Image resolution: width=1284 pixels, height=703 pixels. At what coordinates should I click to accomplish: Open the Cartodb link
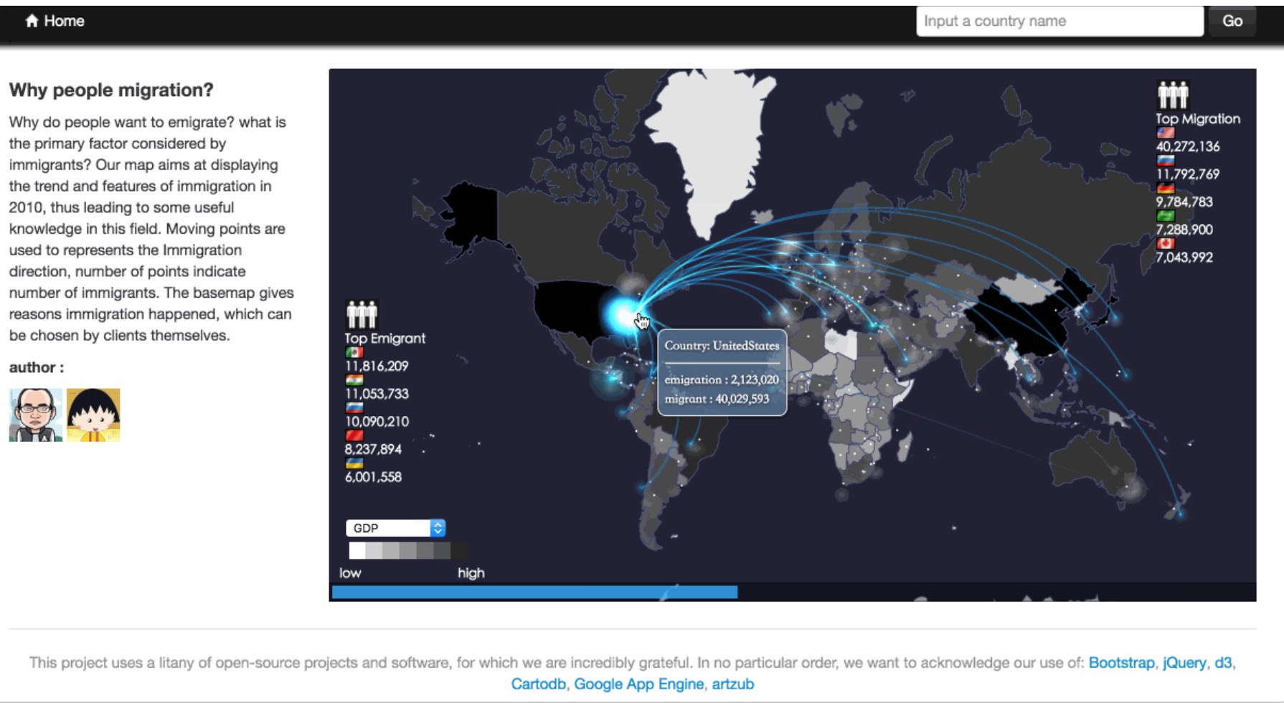pos(538,684)
